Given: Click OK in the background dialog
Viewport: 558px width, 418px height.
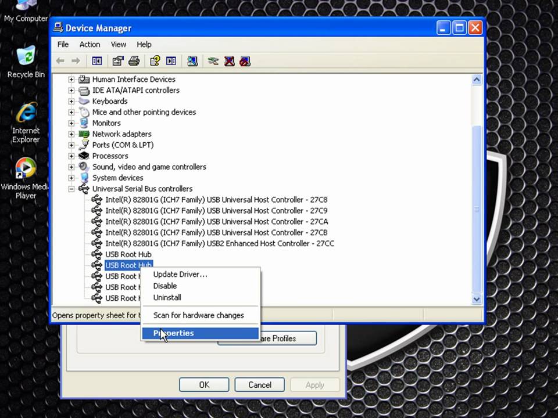Looking at the screenshot, I should click(x=204, y=385).
